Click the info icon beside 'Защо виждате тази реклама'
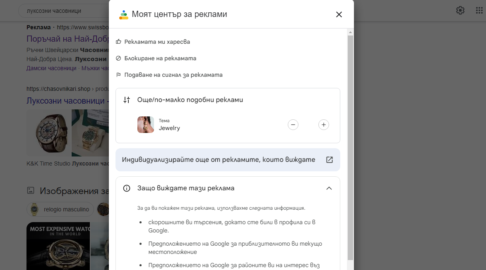 127,188
